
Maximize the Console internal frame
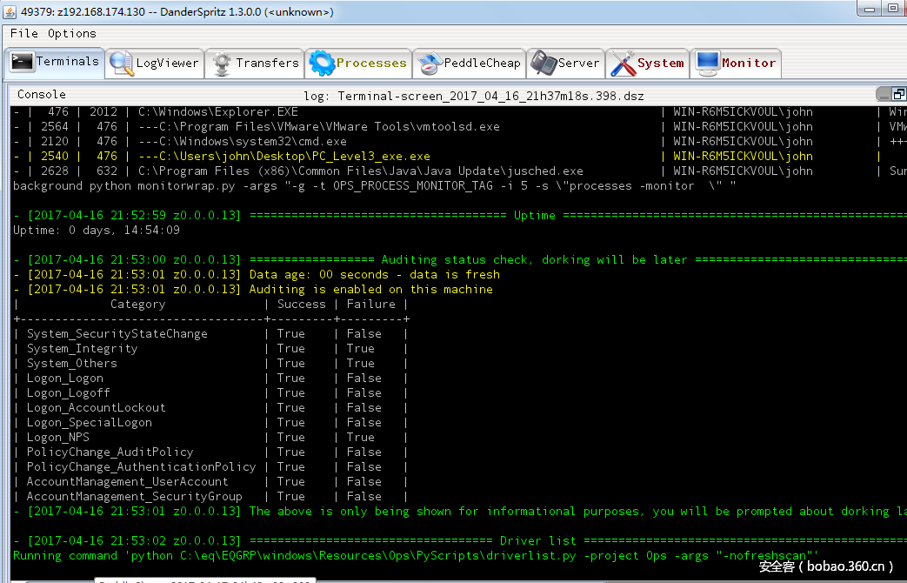[899, 94]
